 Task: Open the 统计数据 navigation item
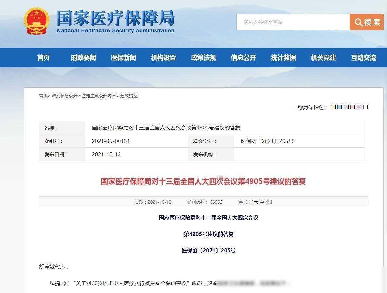(283, 58)
